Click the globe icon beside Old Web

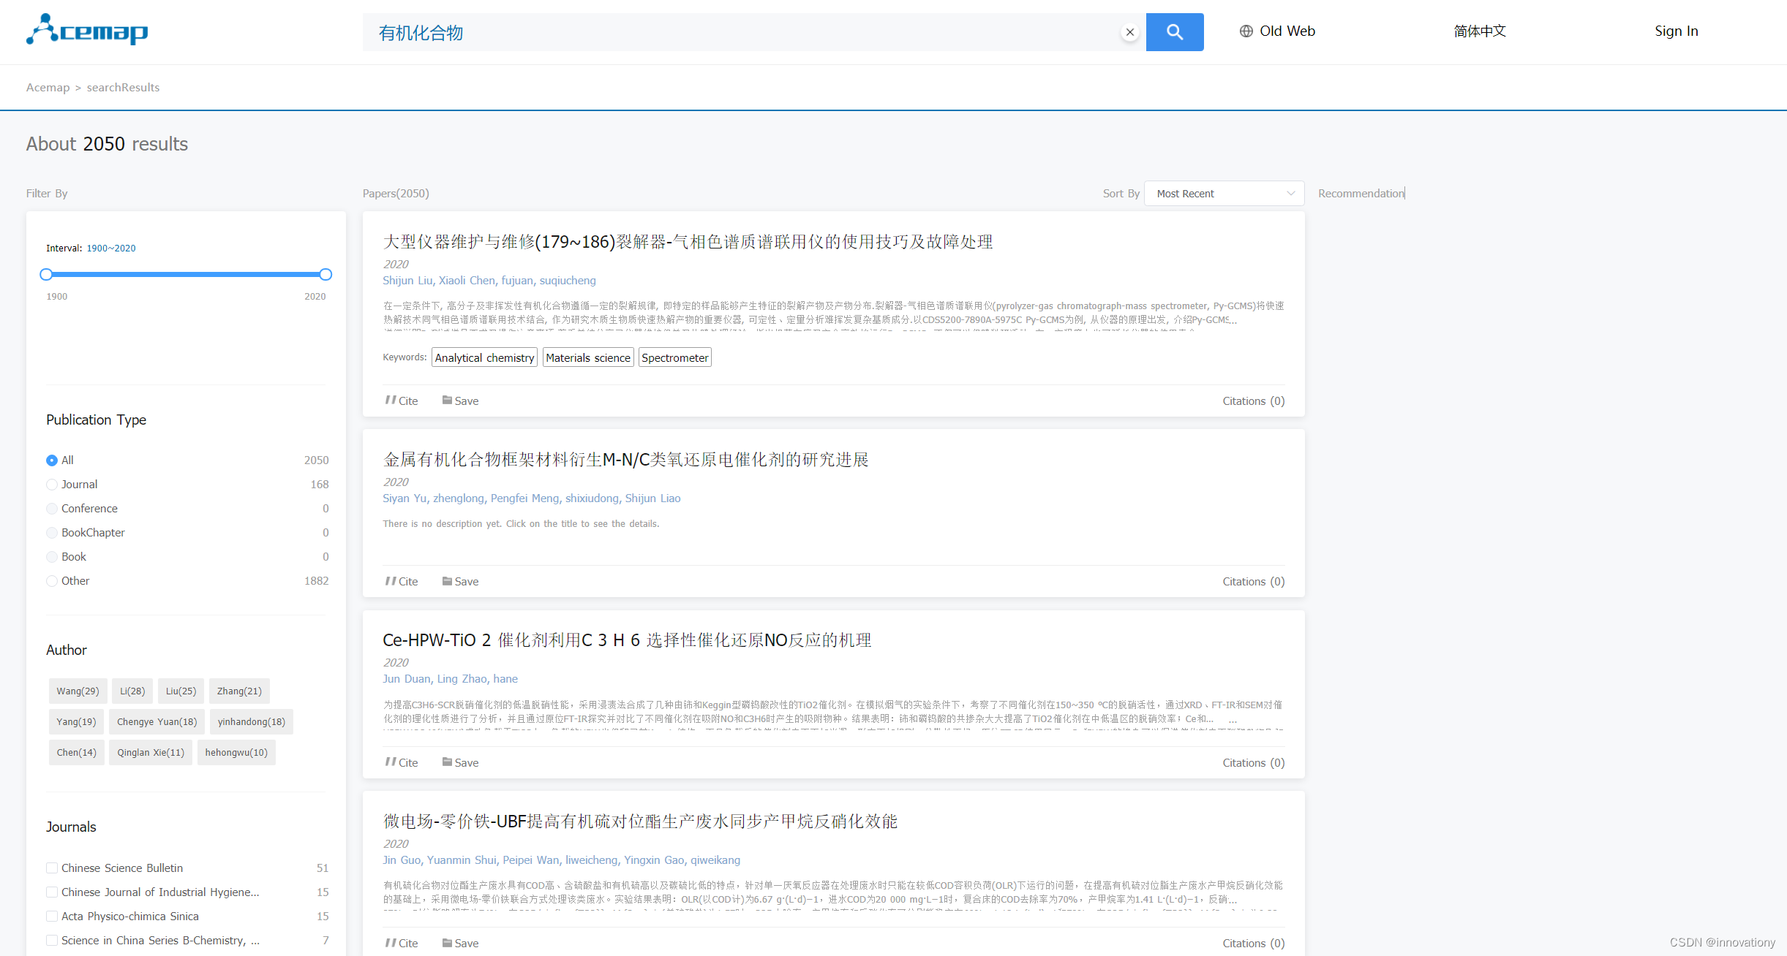(1246, 31)
